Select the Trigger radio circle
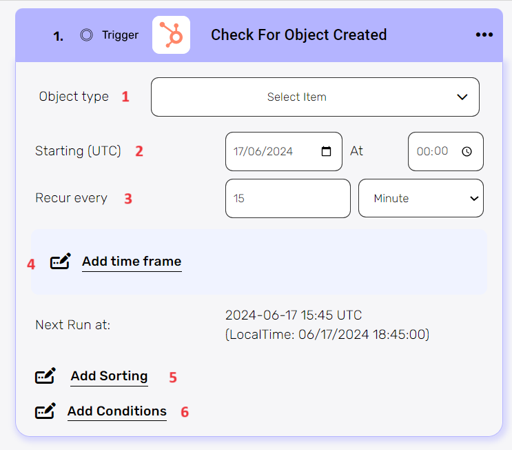 (86, 35)
